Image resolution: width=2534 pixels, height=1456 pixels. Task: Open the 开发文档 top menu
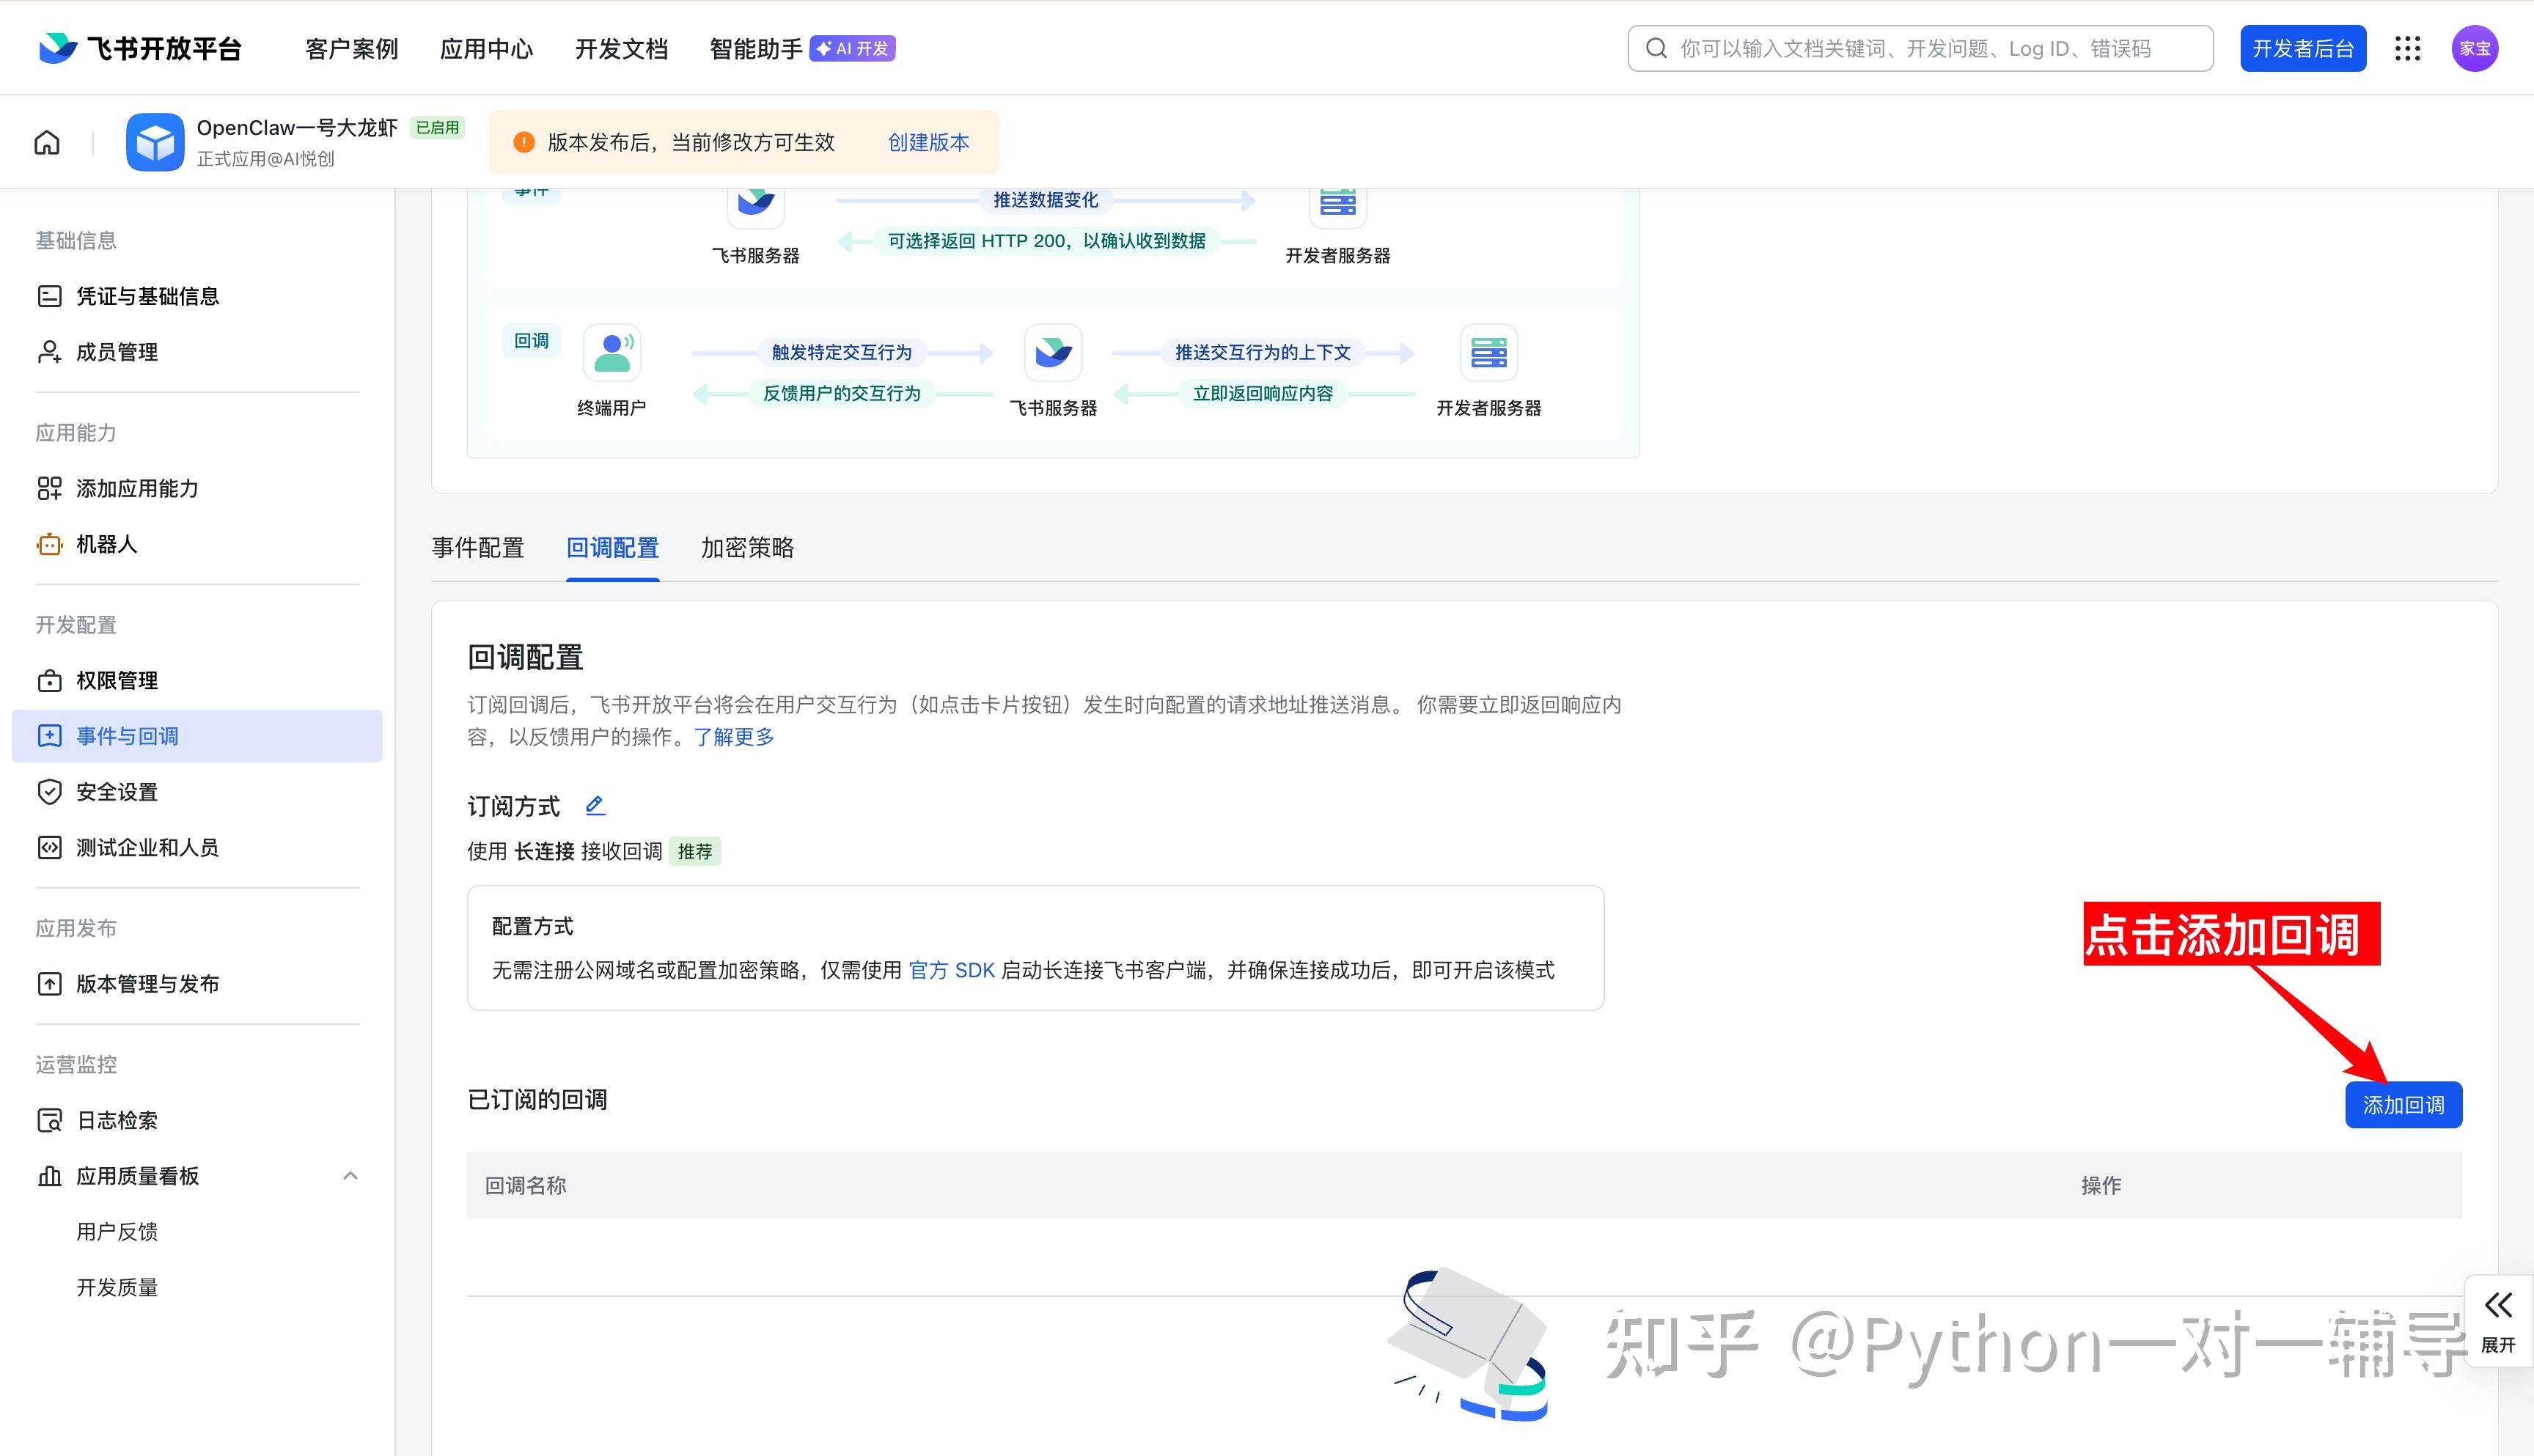pyautogui.click(x=621, y=49)
